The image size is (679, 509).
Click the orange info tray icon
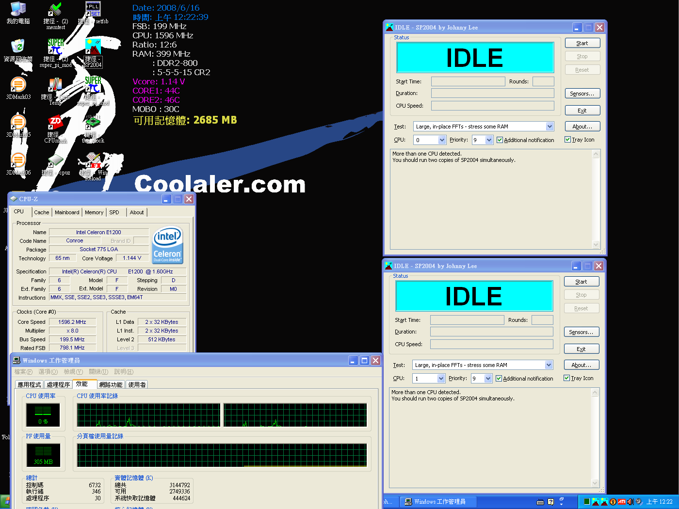pyautogui.click(x=613, y=502)
